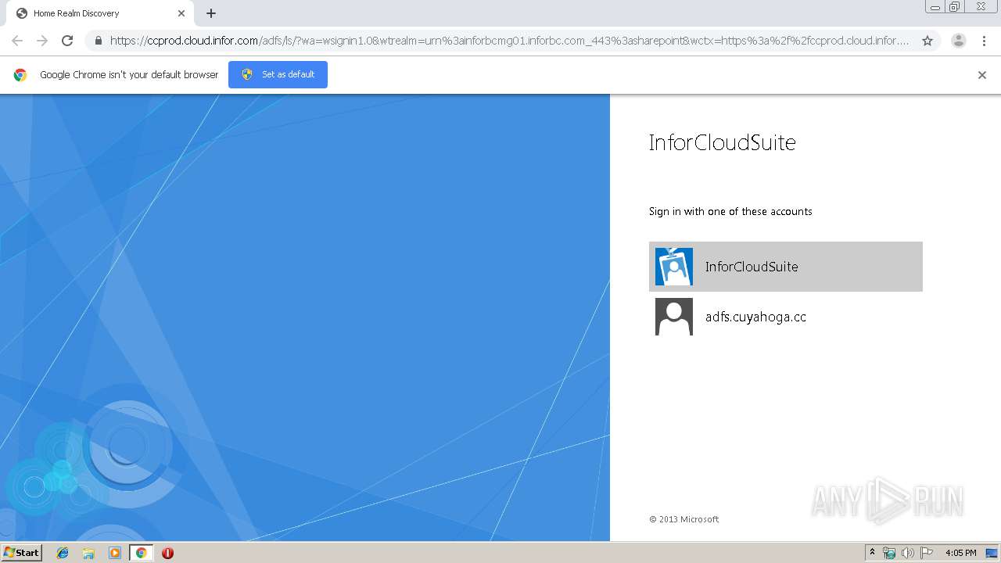This screenshot has height=563, width=1001.
Task: Go forward to next page
Action: [x=42, y=41]
